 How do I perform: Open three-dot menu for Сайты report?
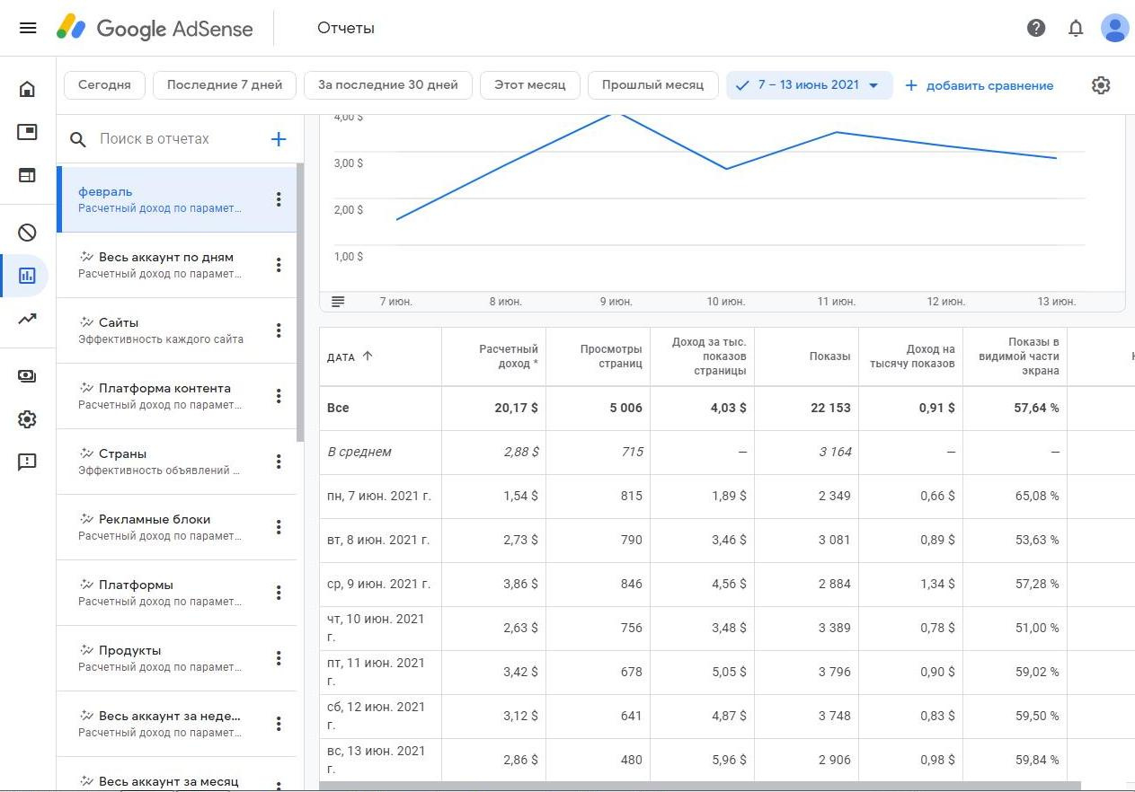click(x=279, y=330)
